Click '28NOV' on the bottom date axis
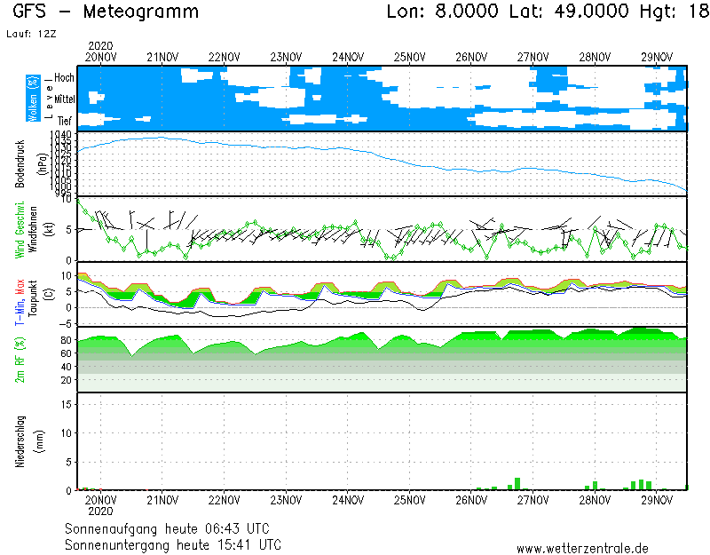 (595, 501)
